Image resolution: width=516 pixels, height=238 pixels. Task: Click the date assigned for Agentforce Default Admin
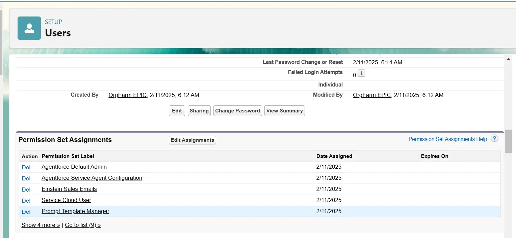point(329,167)
